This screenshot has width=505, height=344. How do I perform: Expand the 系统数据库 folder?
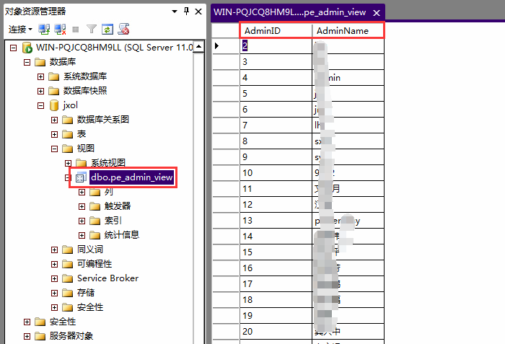click(40, 76)
